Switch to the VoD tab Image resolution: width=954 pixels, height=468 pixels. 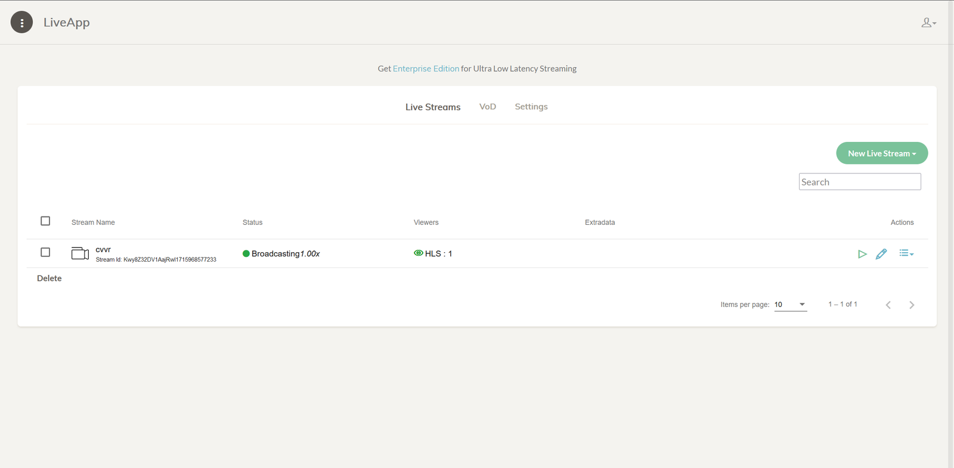pyautogui.click(x=487, y=107)
